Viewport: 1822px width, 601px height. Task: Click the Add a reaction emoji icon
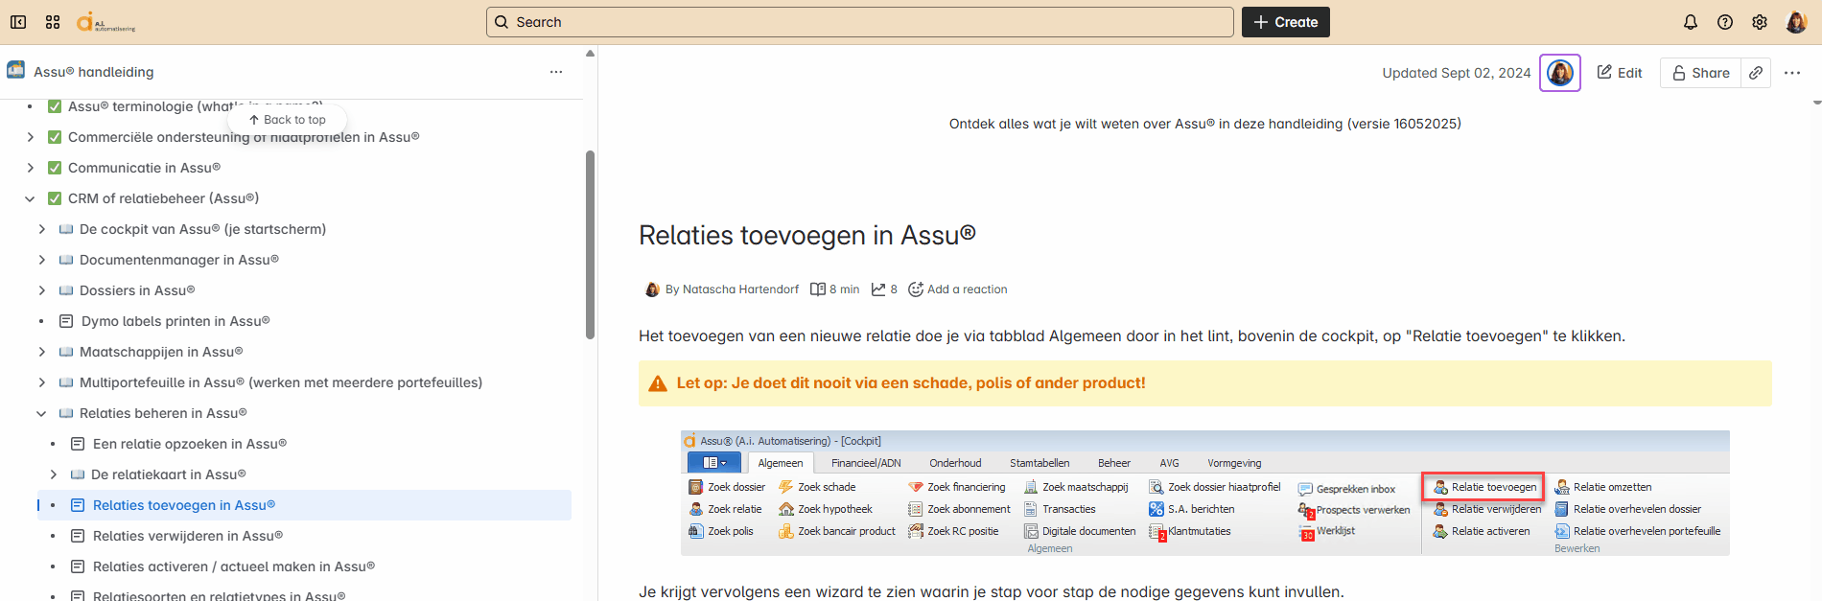tap(916, 289)
